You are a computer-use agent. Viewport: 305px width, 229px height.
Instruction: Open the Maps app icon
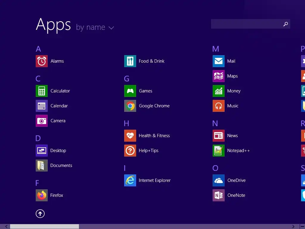coord(219,76)
